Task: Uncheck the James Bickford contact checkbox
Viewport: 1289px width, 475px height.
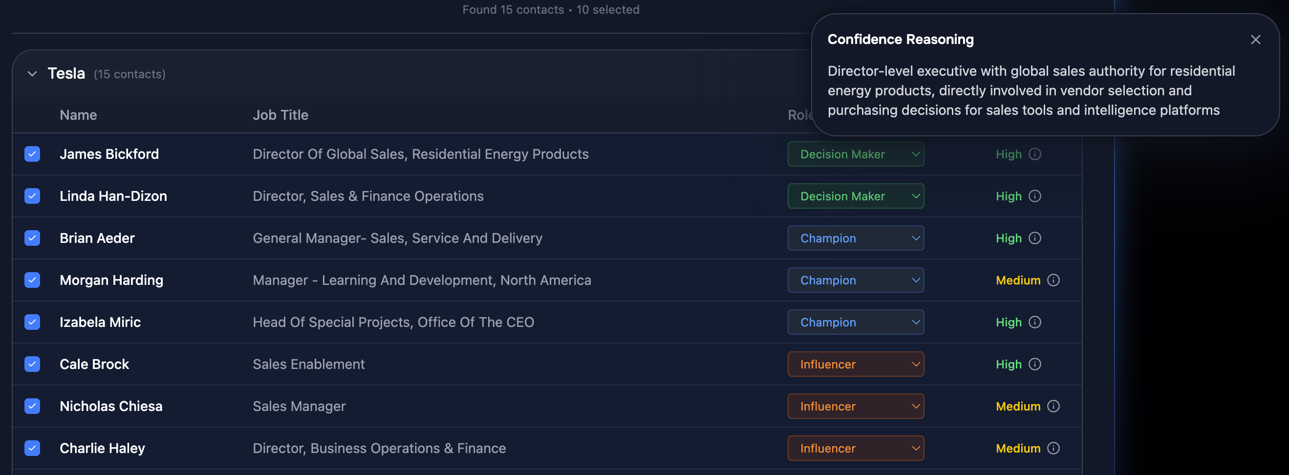Action: click(x=33, y=154)
